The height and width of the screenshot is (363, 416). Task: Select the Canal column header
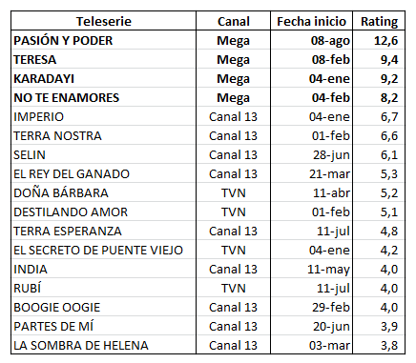tap(233, 21)
